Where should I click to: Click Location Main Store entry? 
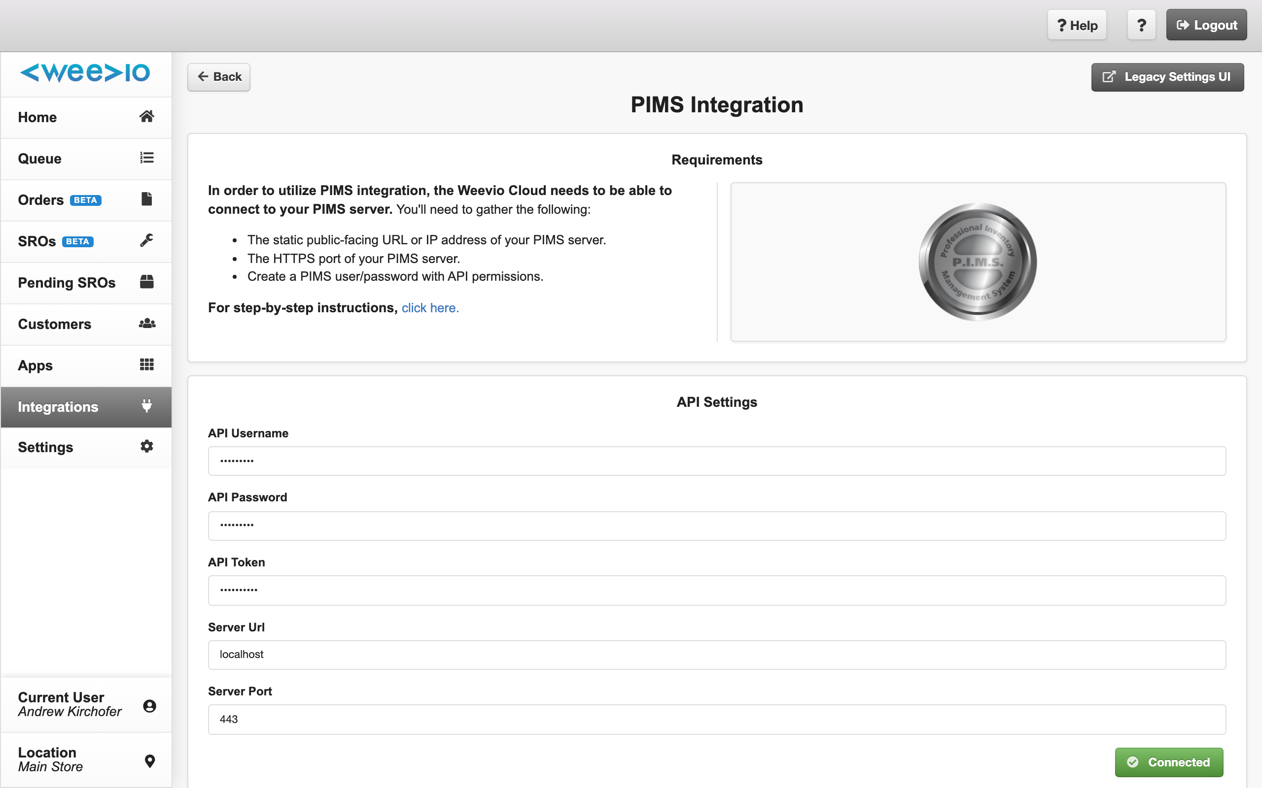(x=86, y=760)
